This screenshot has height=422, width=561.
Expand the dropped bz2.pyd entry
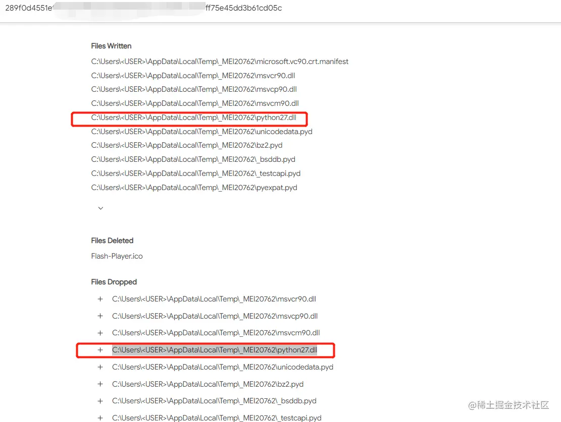(100, 384)
